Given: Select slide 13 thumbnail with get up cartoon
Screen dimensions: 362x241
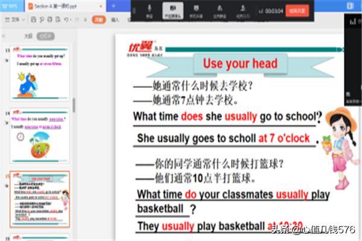Looking at the screenshot, I should 40,74.
